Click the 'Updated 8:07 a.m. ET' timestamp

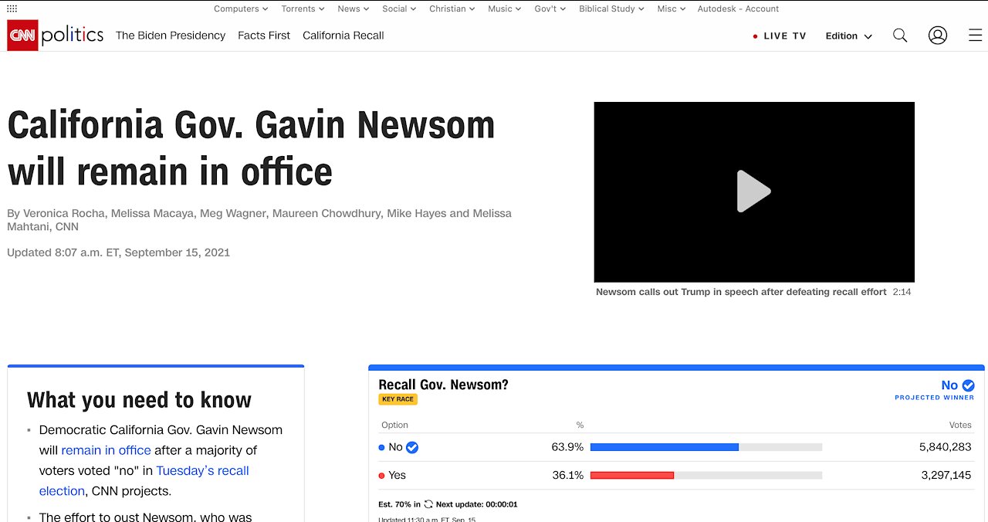click(118, 253)
